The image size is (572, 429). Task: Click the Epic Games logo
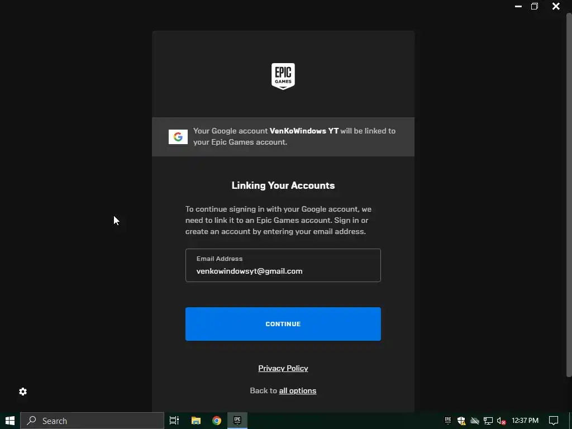tap(283, 76)
